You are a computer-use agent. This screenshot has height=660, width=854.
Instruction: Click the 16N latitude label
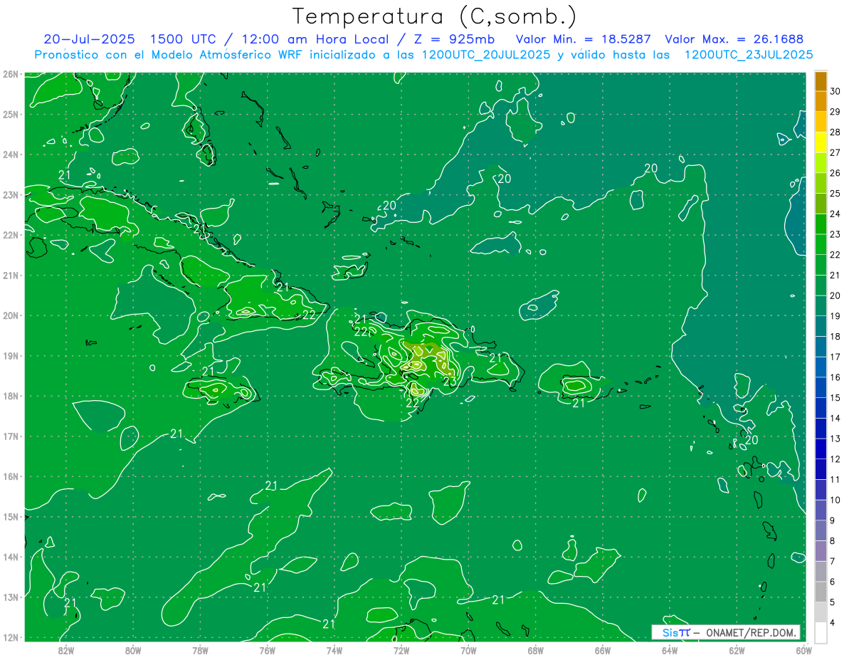pyautogui.click(x=10, y=476)
